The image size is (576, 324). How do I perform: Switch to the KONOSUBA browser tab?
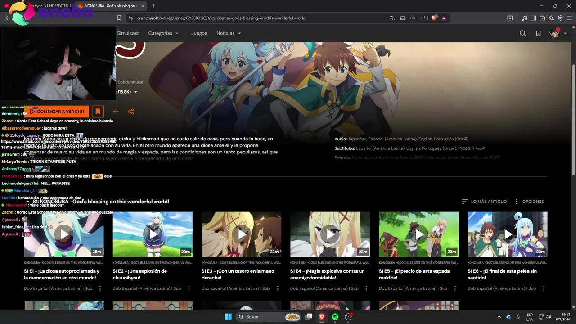pyautogui.click(x=110, y=6)
